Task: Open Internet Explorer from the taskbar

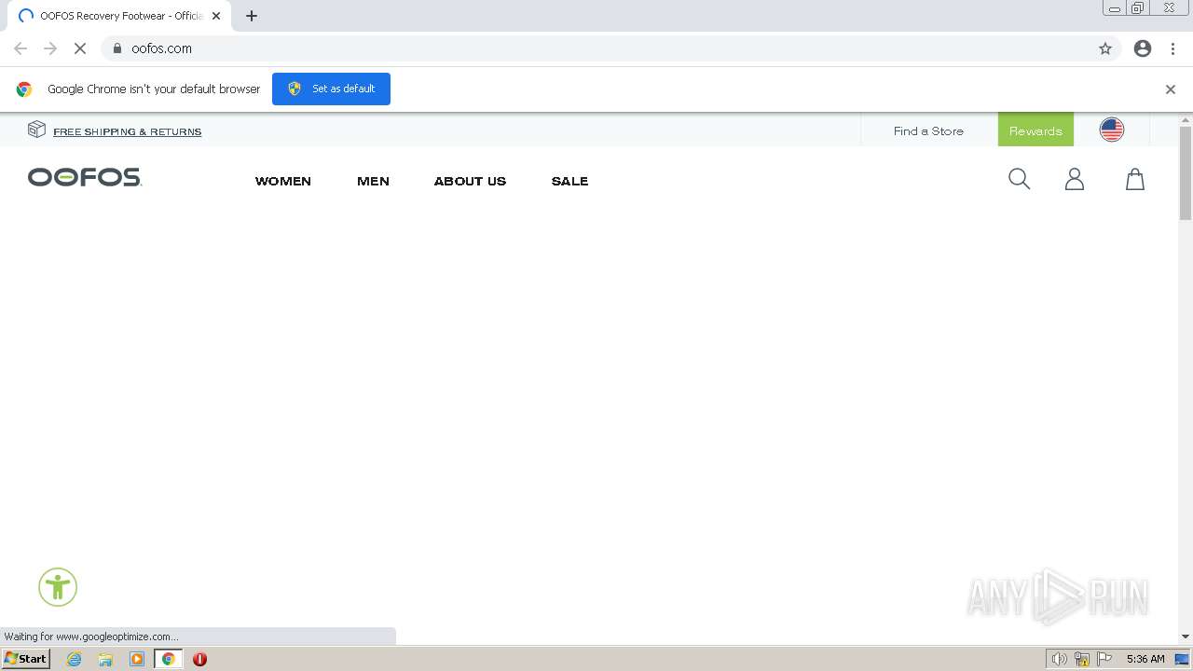Action: [x=74, y=659]
